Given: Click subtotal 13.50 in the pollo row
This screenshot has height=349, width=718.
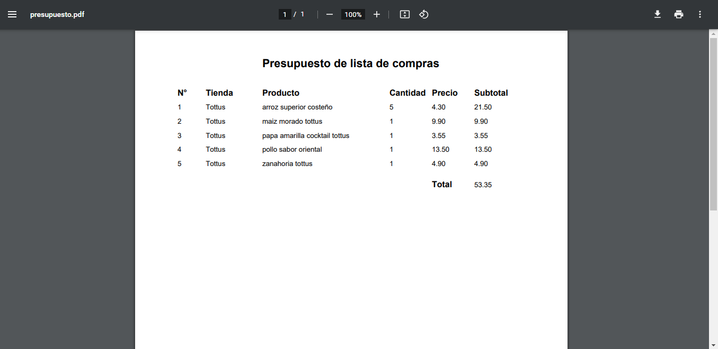Looking at the screenshot, I should point(483,149).
